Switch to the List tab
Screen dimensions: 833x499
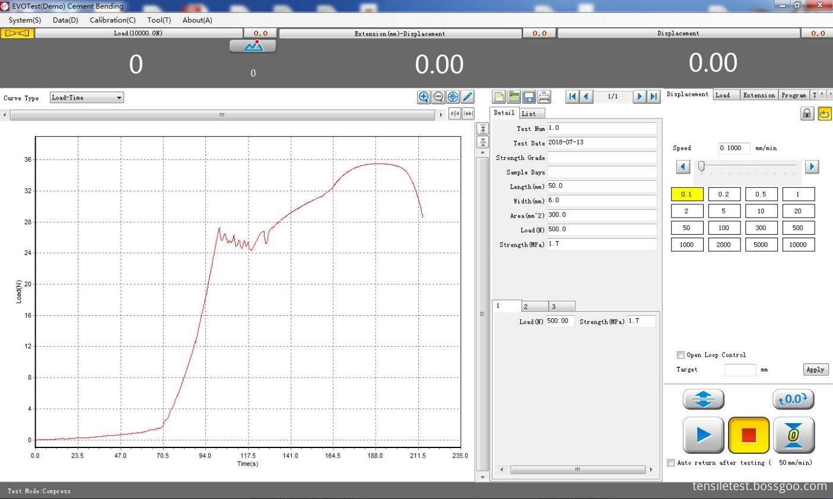tap(532, 114)
